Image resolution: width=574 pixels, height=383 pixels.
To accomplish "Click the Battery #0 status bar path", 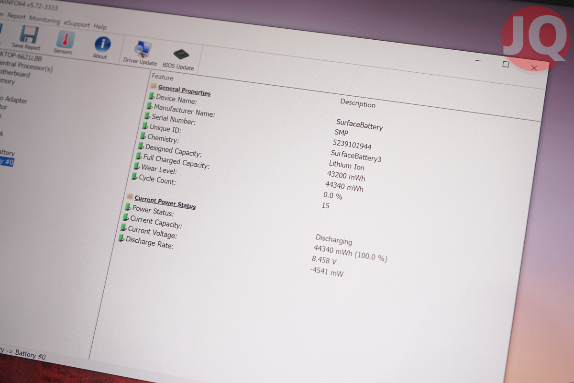I will click(23, 353).
